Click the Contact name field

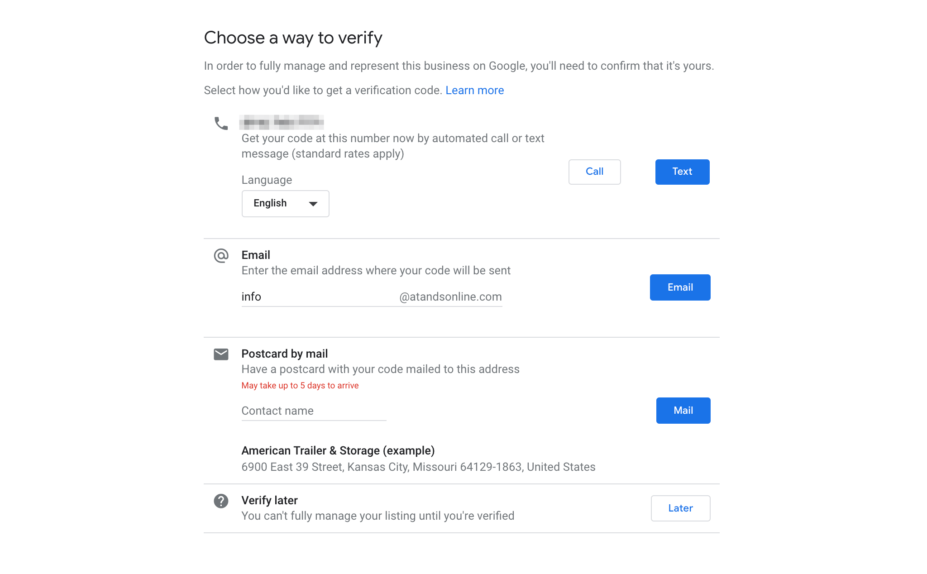click(x=314, y=411)
